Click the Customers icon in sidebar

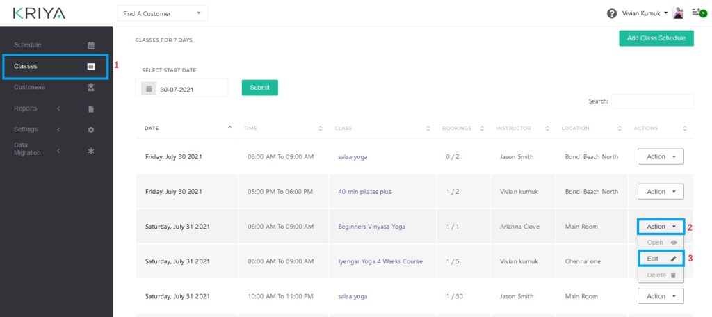pyautogui.click(x=90, y=88)
